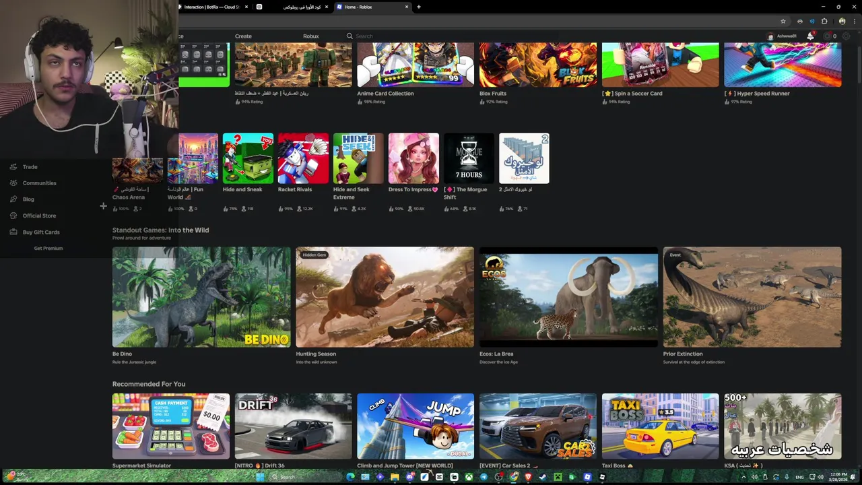Screen dimensions: 862x485
Task: Open the Roblox settings gear icon
Action: click(x=846, y=36)
